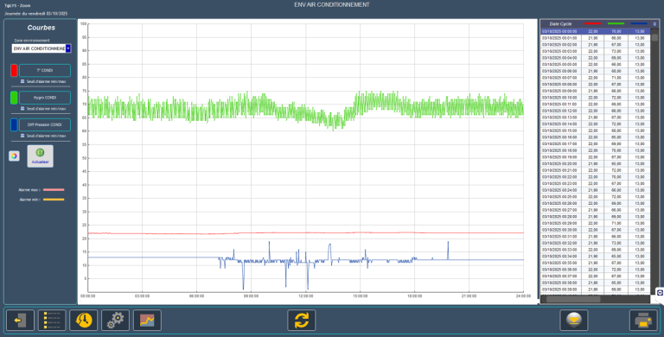Select table row 03/10/2025 00:03:00
This screenshot has height=337, width=664.
click(596, 51)
